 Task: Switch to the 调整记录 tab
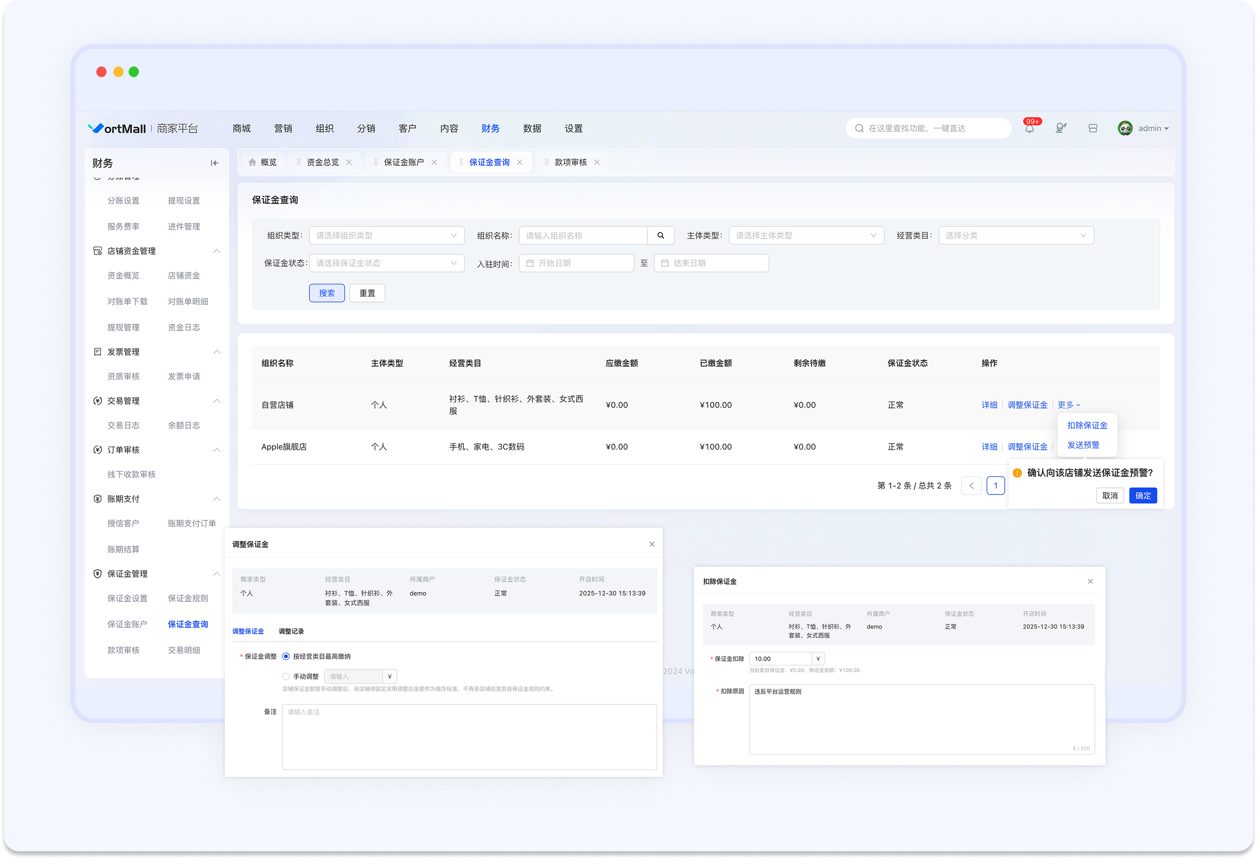(291, 632)
